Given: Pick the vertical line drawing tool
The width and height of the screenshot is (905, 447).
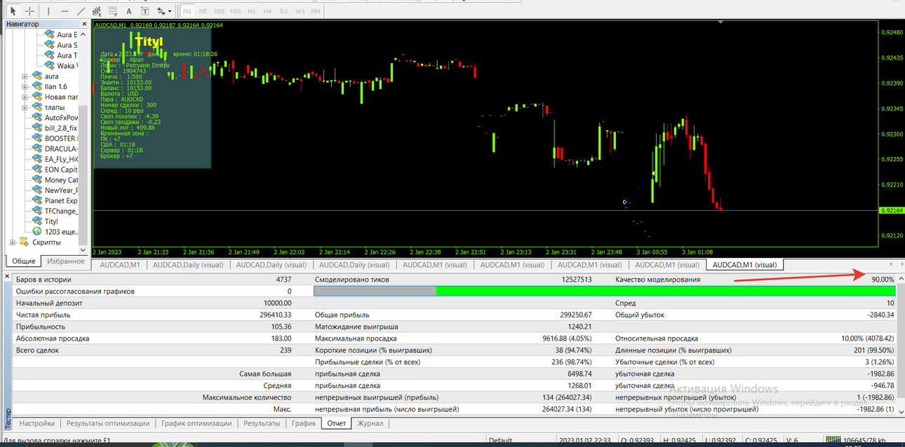Looking at the screenshot, I should click(x=48, y=11).
